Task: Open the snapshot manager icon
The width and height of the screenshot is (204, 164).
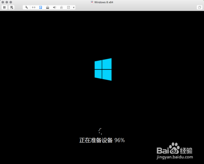Action: 11,7
